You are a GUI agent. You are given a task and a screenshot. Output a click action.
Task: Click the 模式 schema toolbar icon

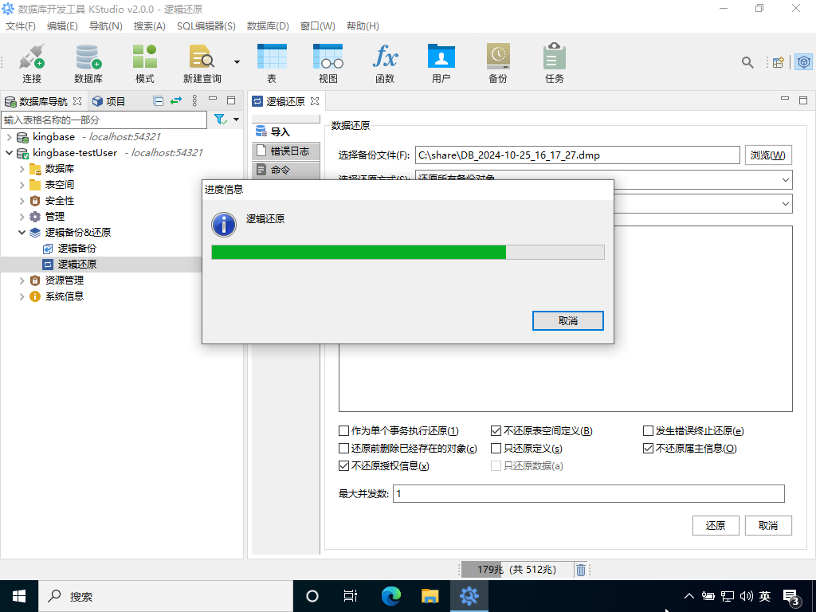144,63
